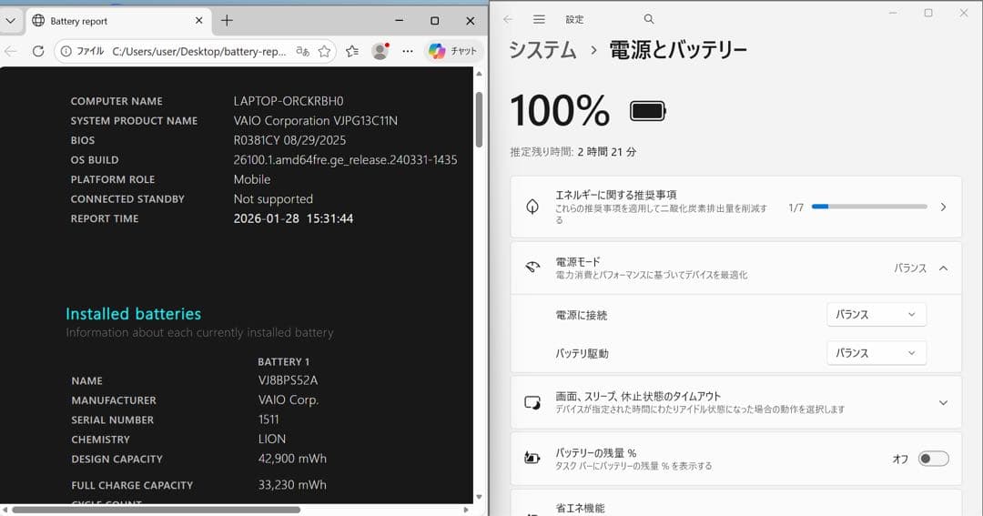The image size is (983, 516).
Task: Minimize the Edge browser window
Action: (399, 21)
